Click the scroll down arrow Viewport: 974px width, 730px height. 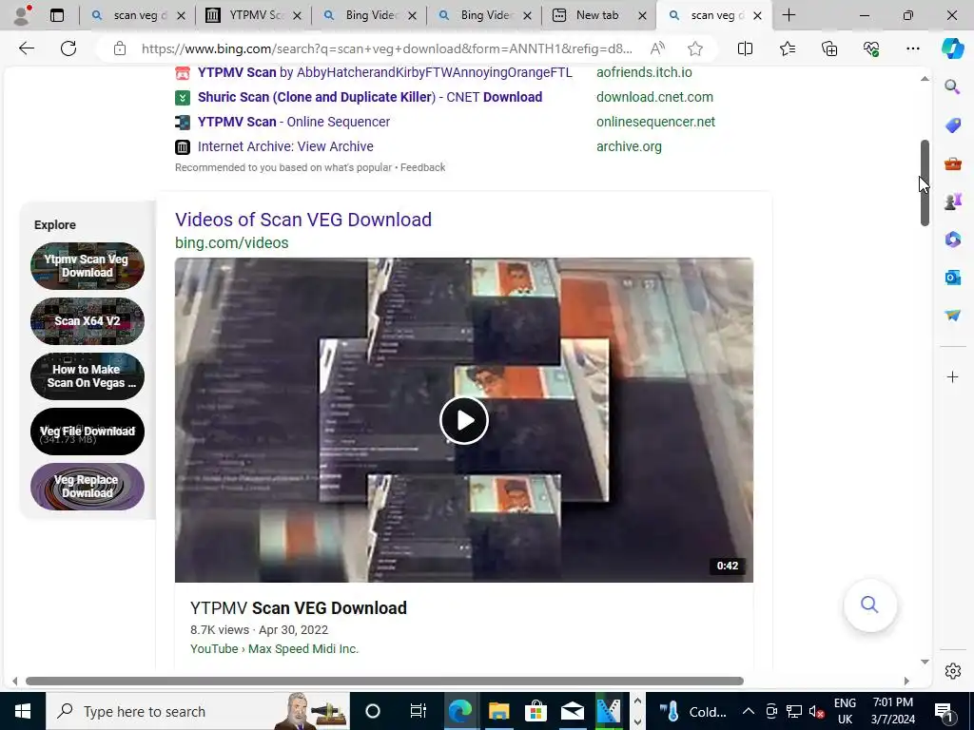925,662
